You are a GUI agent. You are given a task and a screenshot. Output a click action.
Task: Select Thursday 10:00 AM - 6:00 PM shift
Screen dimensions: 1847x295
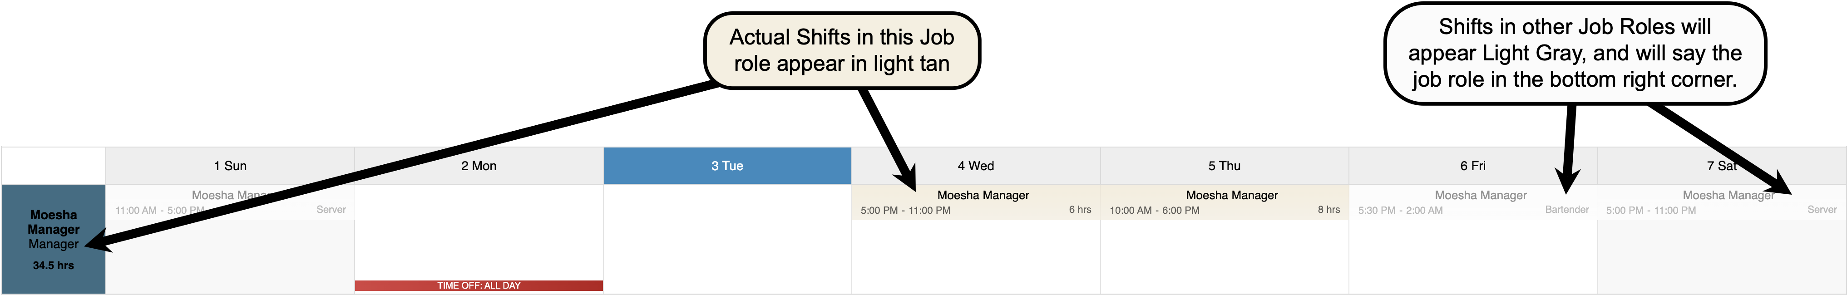[x=1224, y=202]
